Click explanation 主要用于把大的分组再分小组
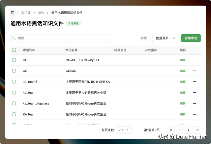 coord(86,93)
